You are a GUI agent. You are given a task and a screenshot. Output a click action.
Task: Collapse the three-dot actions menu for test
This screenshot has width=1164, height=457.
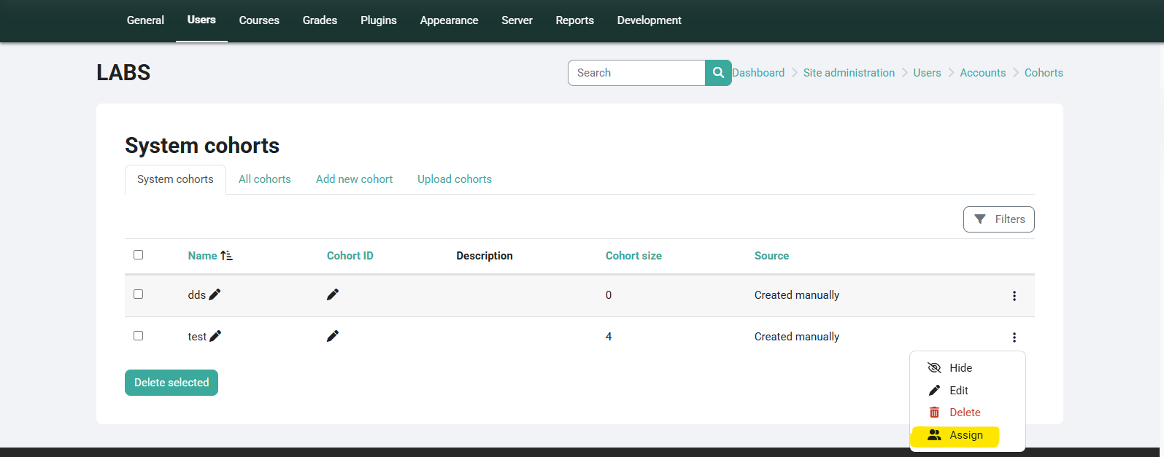[1014, 337]
